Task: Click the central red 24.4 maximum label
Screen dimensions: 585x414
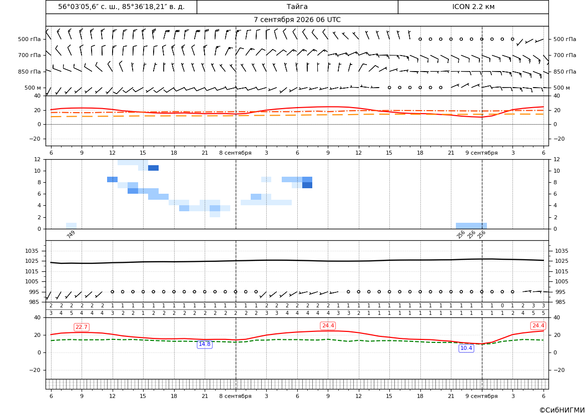Action: coord(328,326)
